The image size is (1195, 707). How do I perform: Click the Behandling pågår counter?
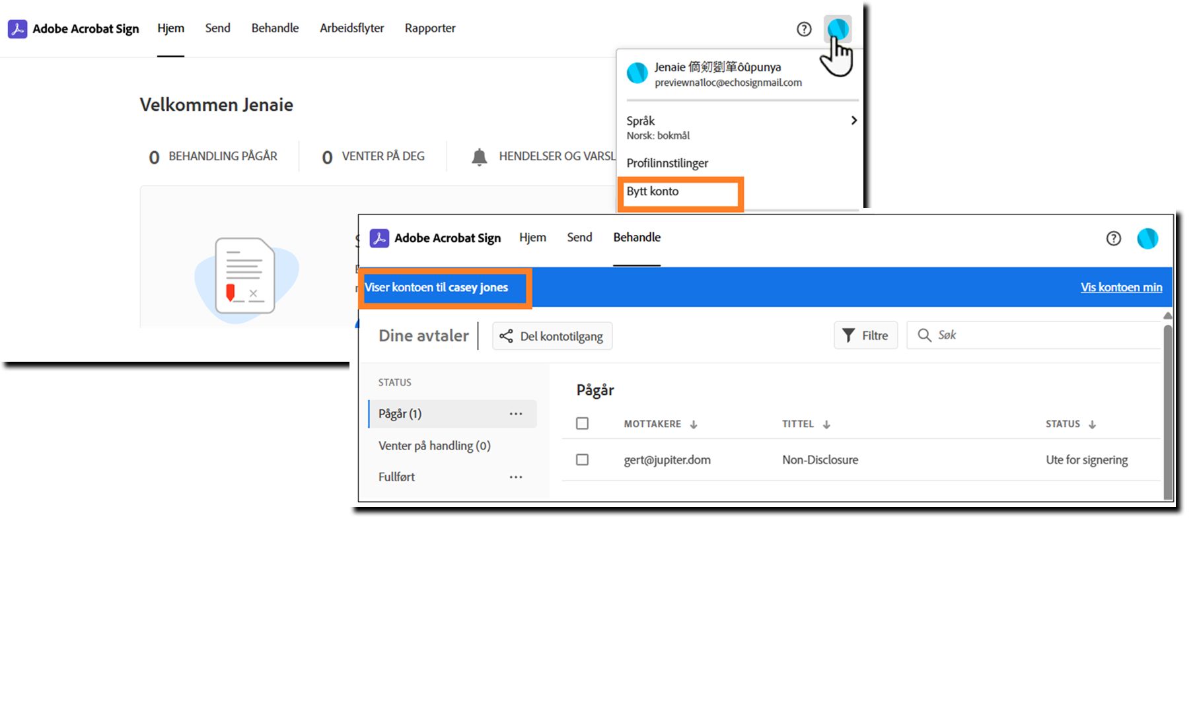(x=213, y=157)
